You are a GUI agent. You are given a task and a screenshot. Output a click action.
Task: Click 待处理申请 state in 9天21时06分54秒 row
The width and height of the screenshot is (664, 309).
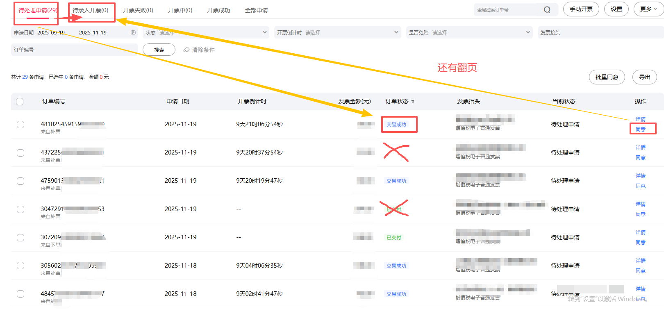click(x=565, y=124)
